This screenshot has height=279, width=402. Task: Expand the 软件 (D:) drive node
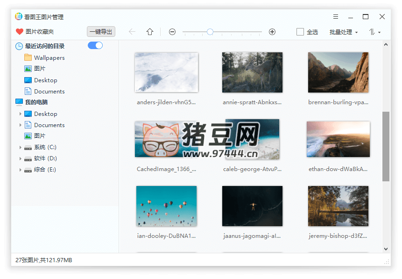click(x=20, y=158)
